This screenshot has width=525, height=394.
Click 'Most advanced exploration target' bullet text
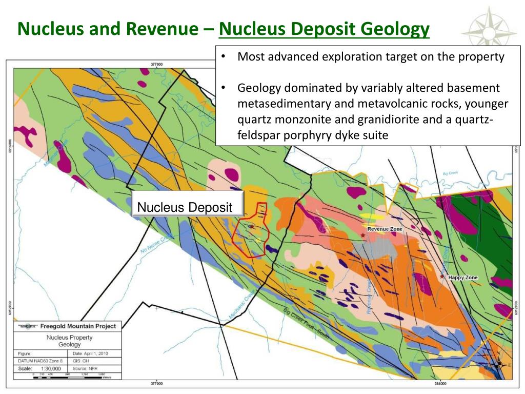coord(371,56)
